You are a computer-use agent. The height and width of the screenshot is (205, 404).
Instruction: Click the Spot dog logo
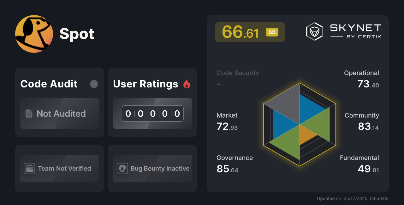pos(34,34)
